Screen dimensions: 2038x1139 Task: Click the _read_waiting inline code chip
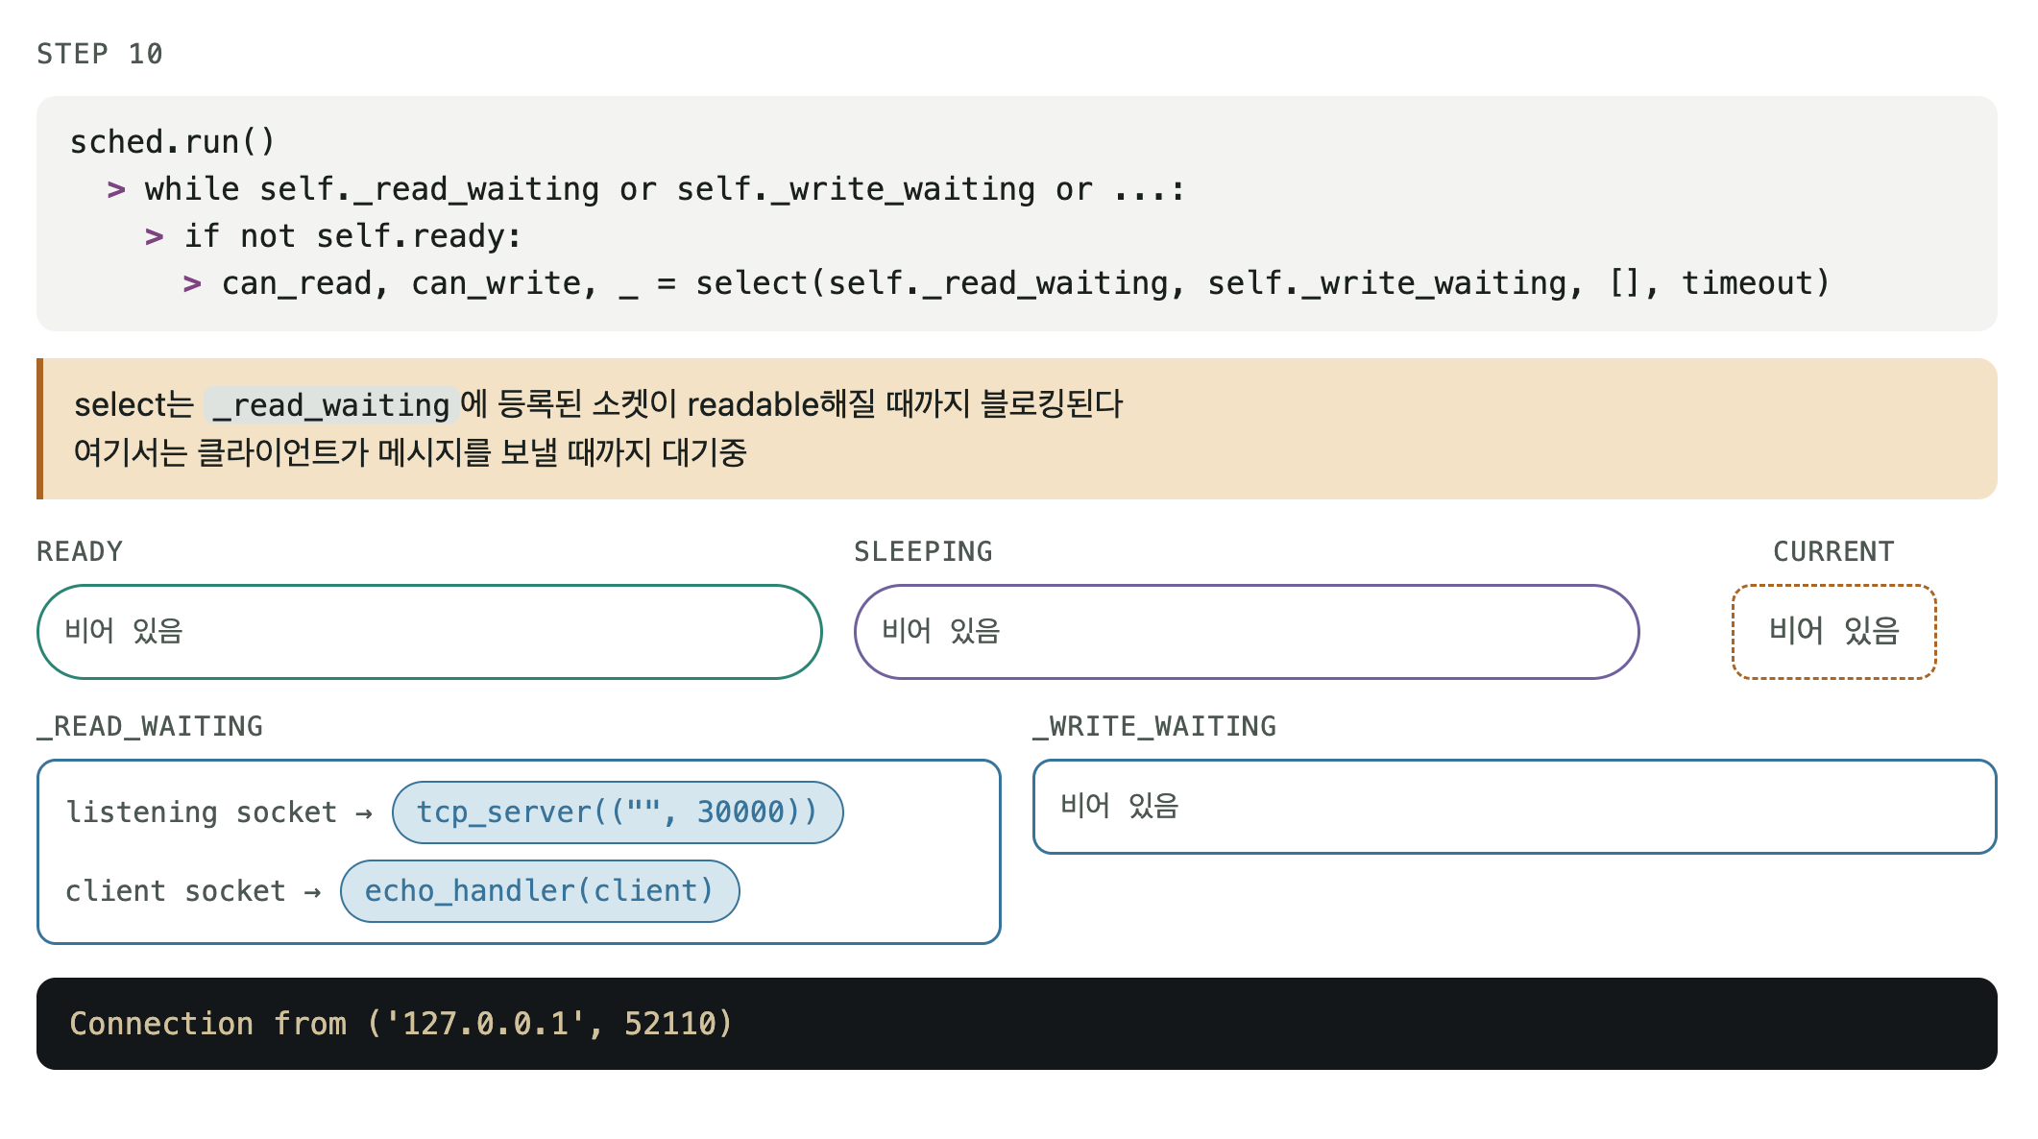(331, 405)
